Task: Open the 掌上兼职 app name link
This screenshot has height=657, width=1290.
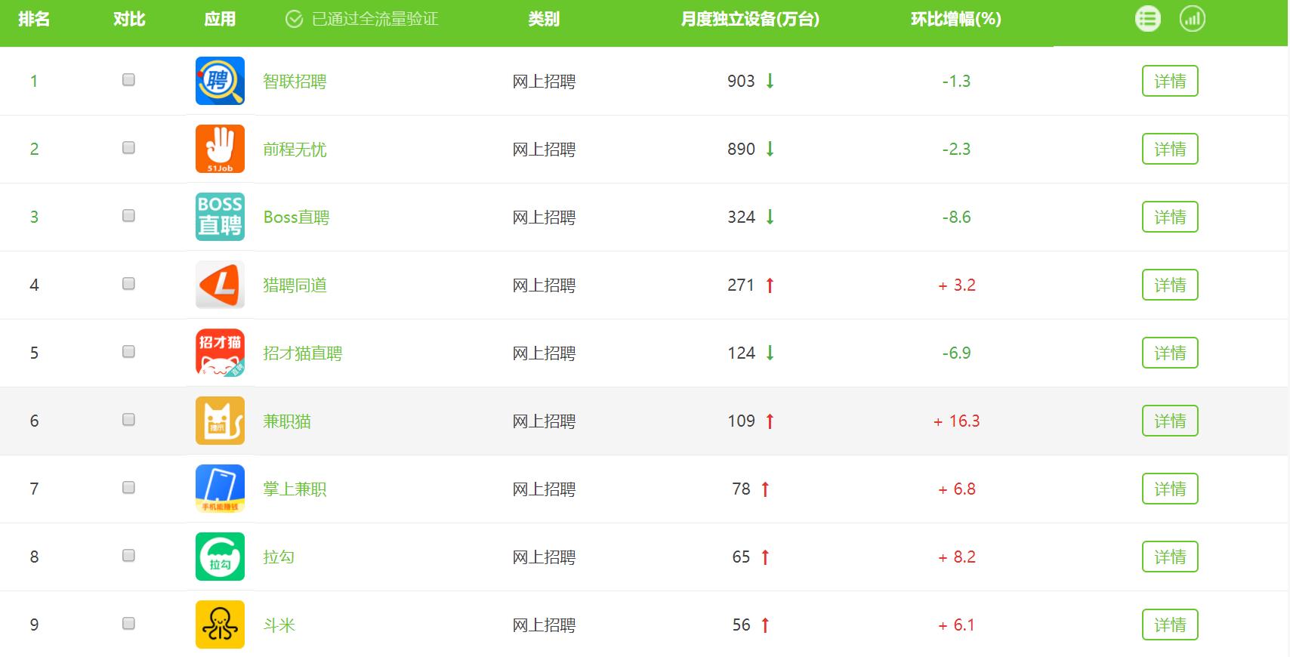Action: tap(295, 489)
